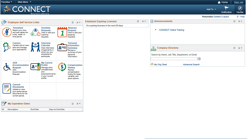
Task: Open the Overtime Requests text link
Action: click(46, 29)
